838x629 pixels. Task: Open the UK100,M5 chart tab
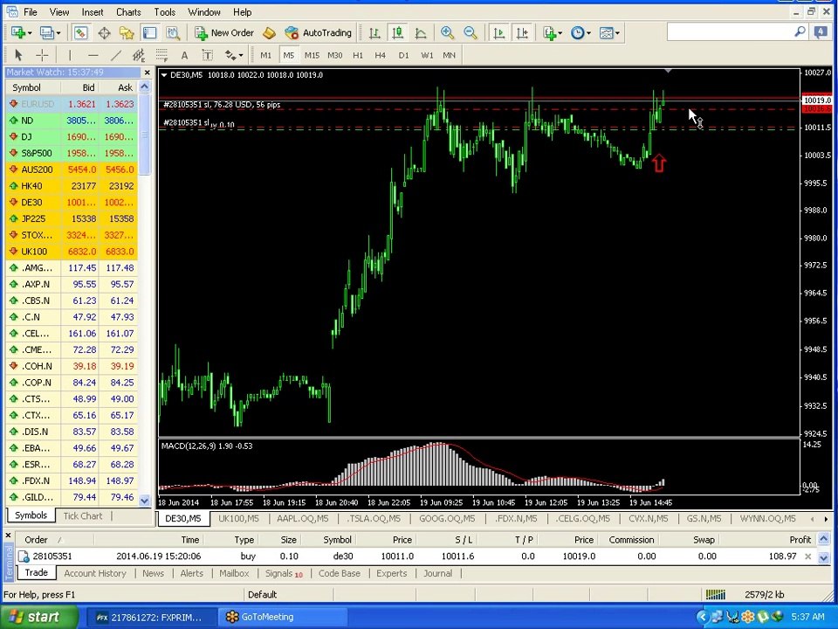(x=238, y=518)
